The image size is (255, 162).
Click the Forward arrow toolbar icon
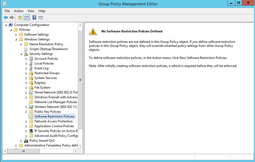coord(12,18)
